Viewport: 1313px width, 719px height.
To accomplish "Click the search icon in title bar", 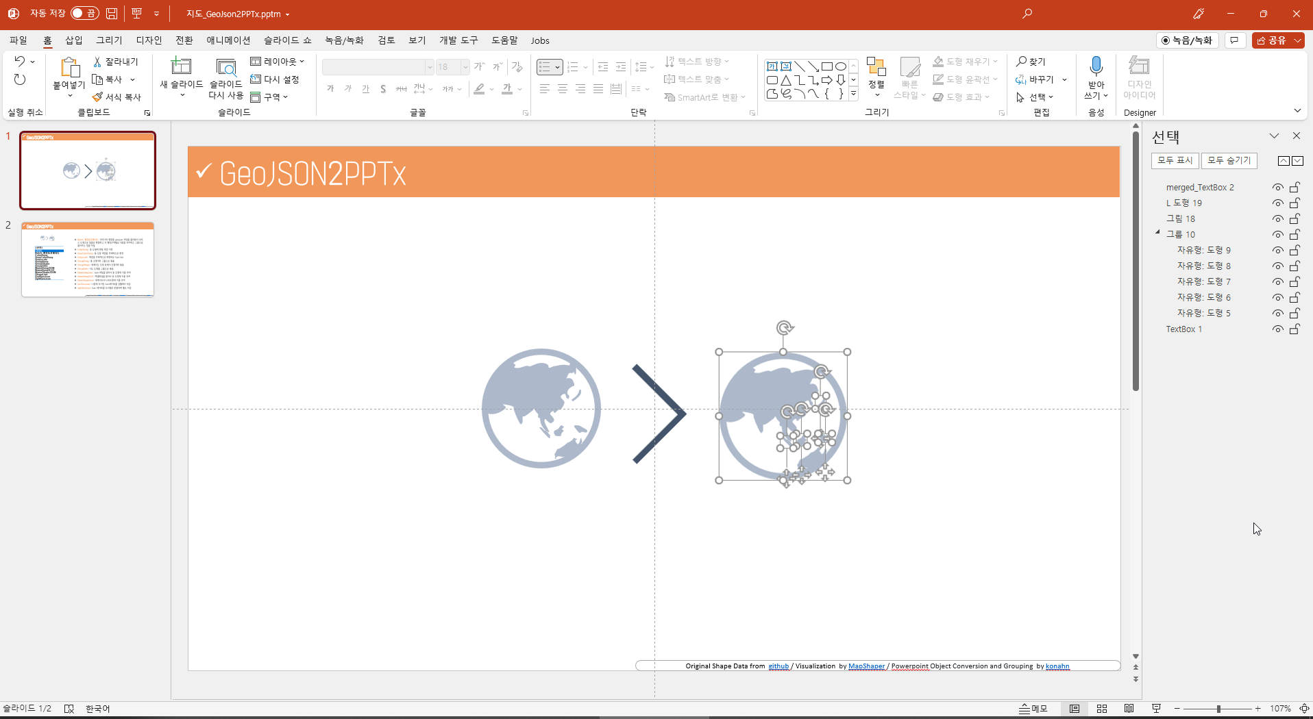I will pos(1027,14).
